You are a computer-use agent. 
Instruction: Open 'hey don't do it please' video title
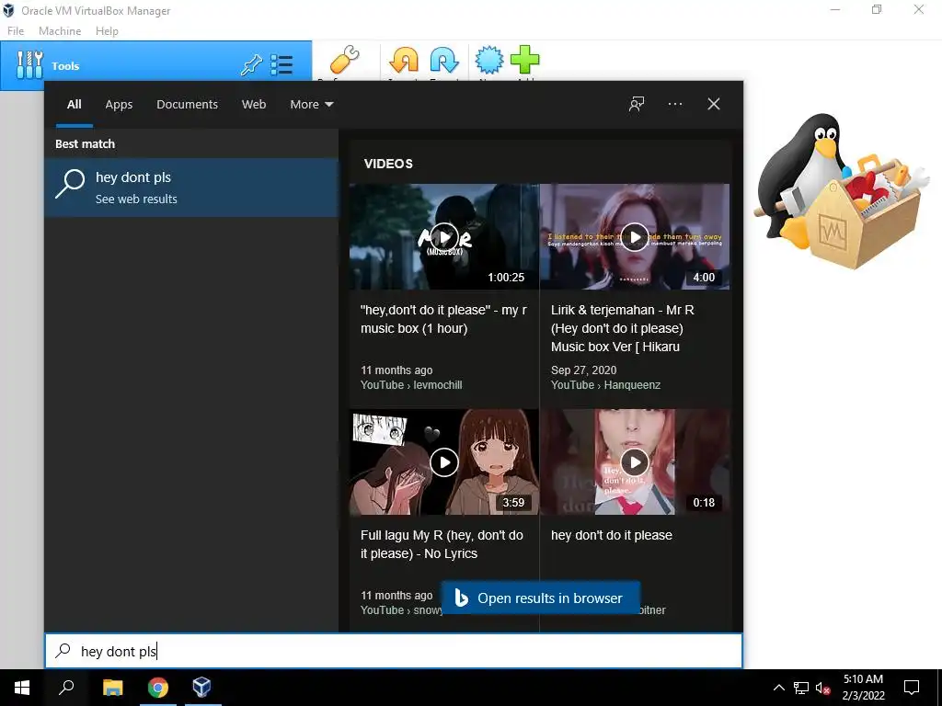coord(612,535)
